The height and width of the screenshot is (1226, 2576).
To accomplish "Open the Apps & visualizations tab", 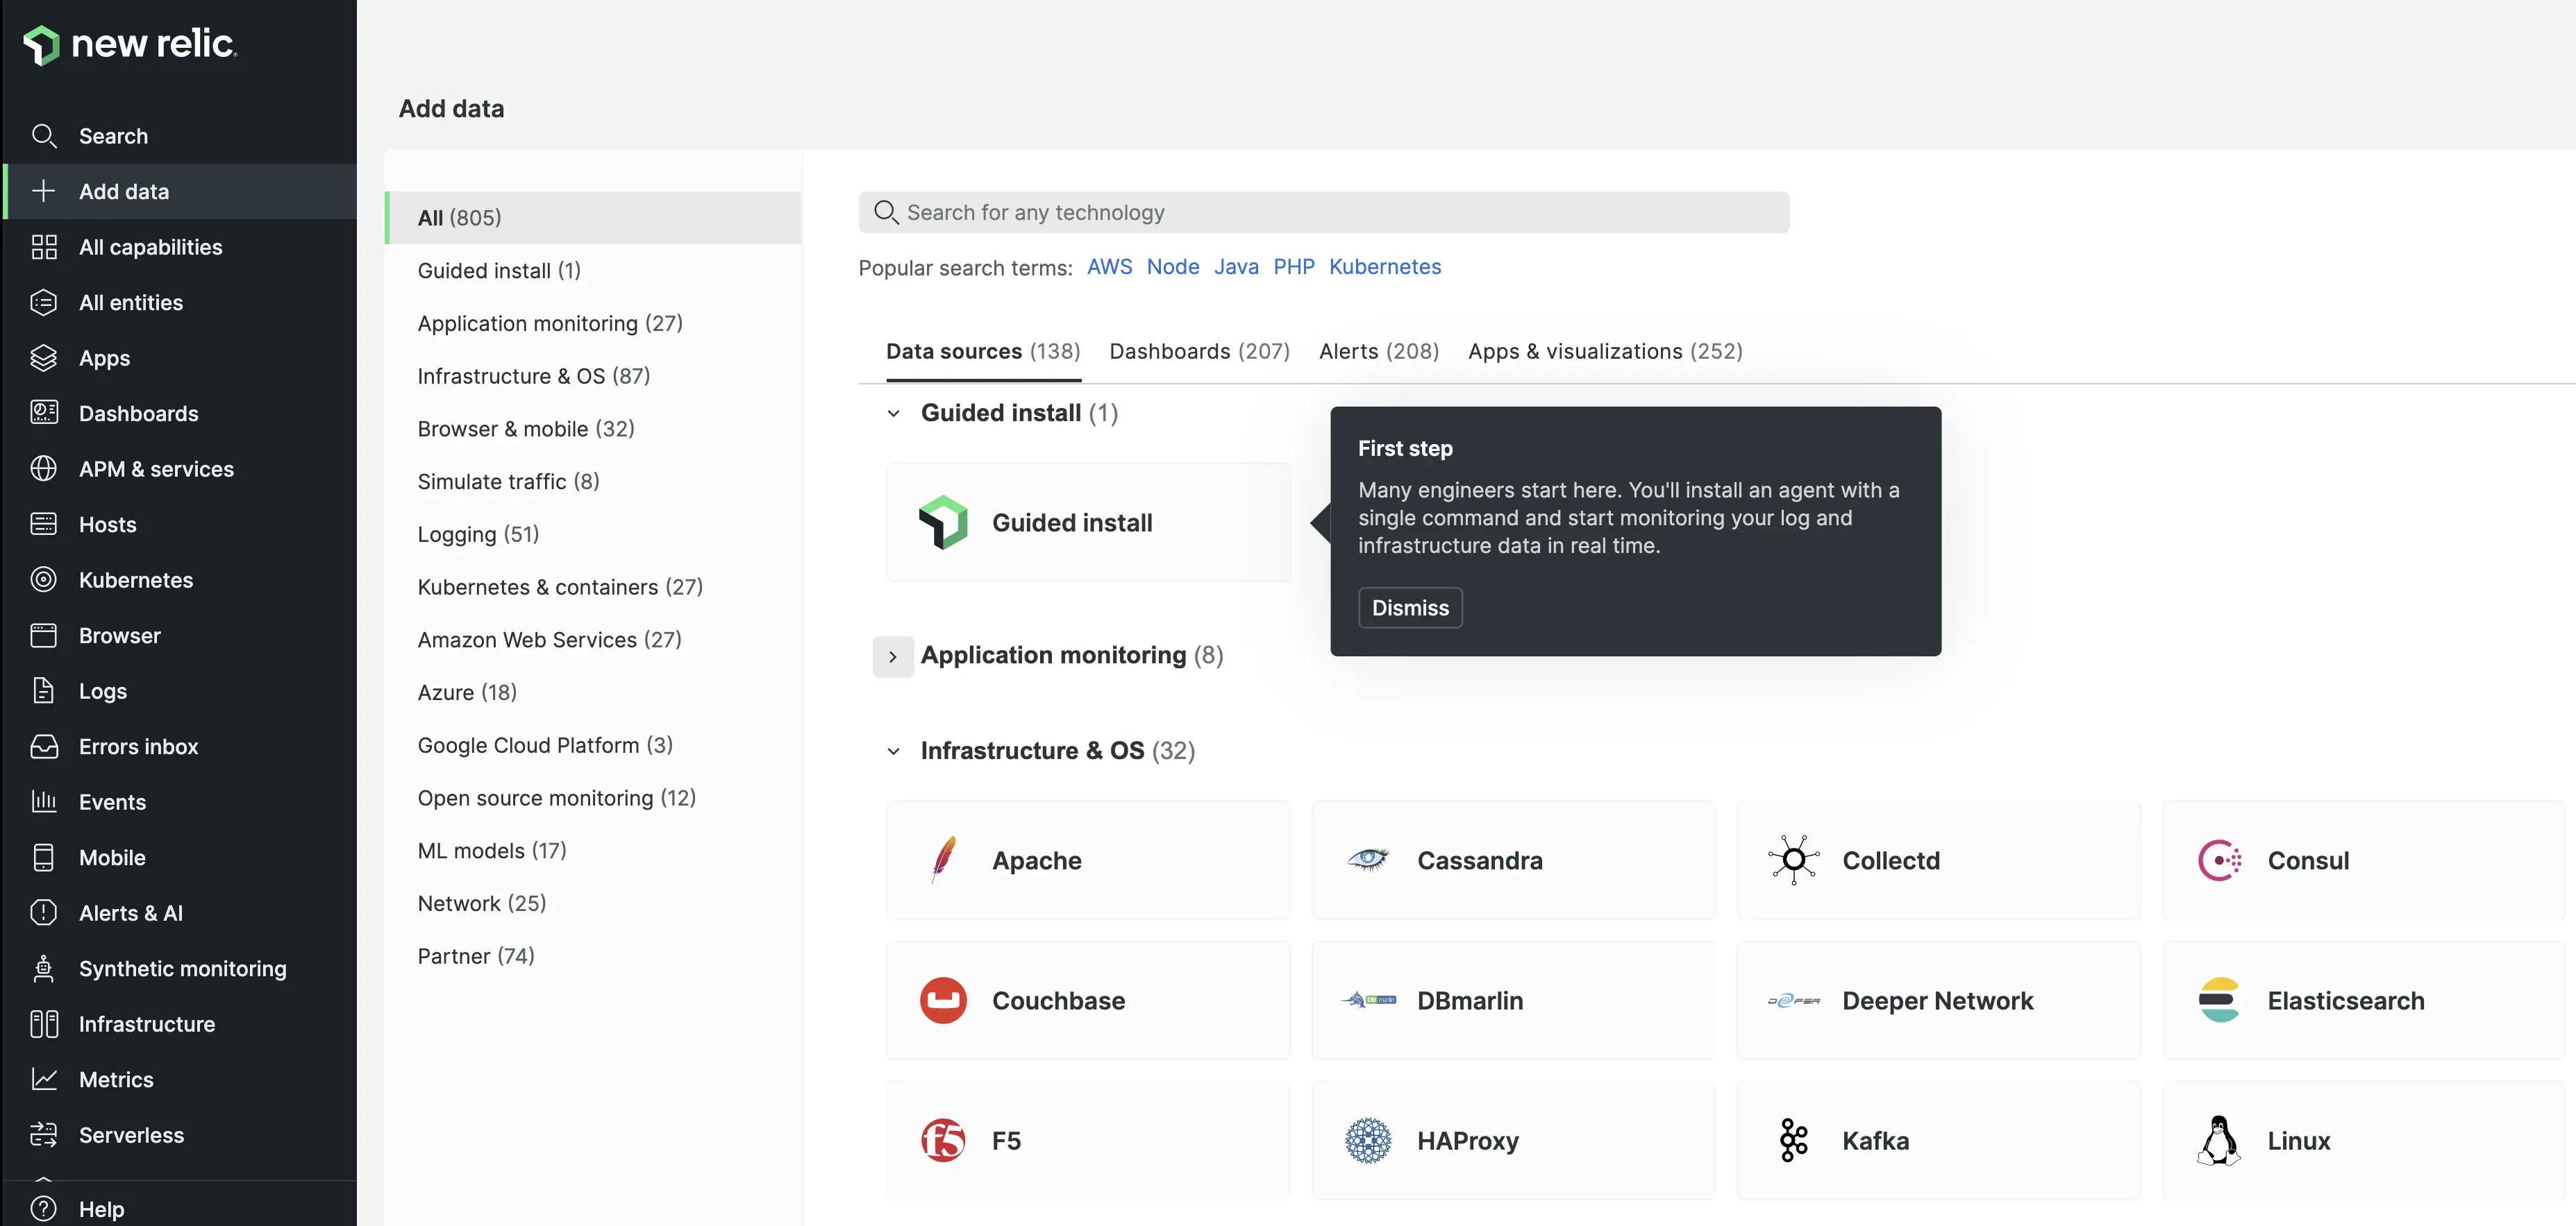I will point(1605,350).
